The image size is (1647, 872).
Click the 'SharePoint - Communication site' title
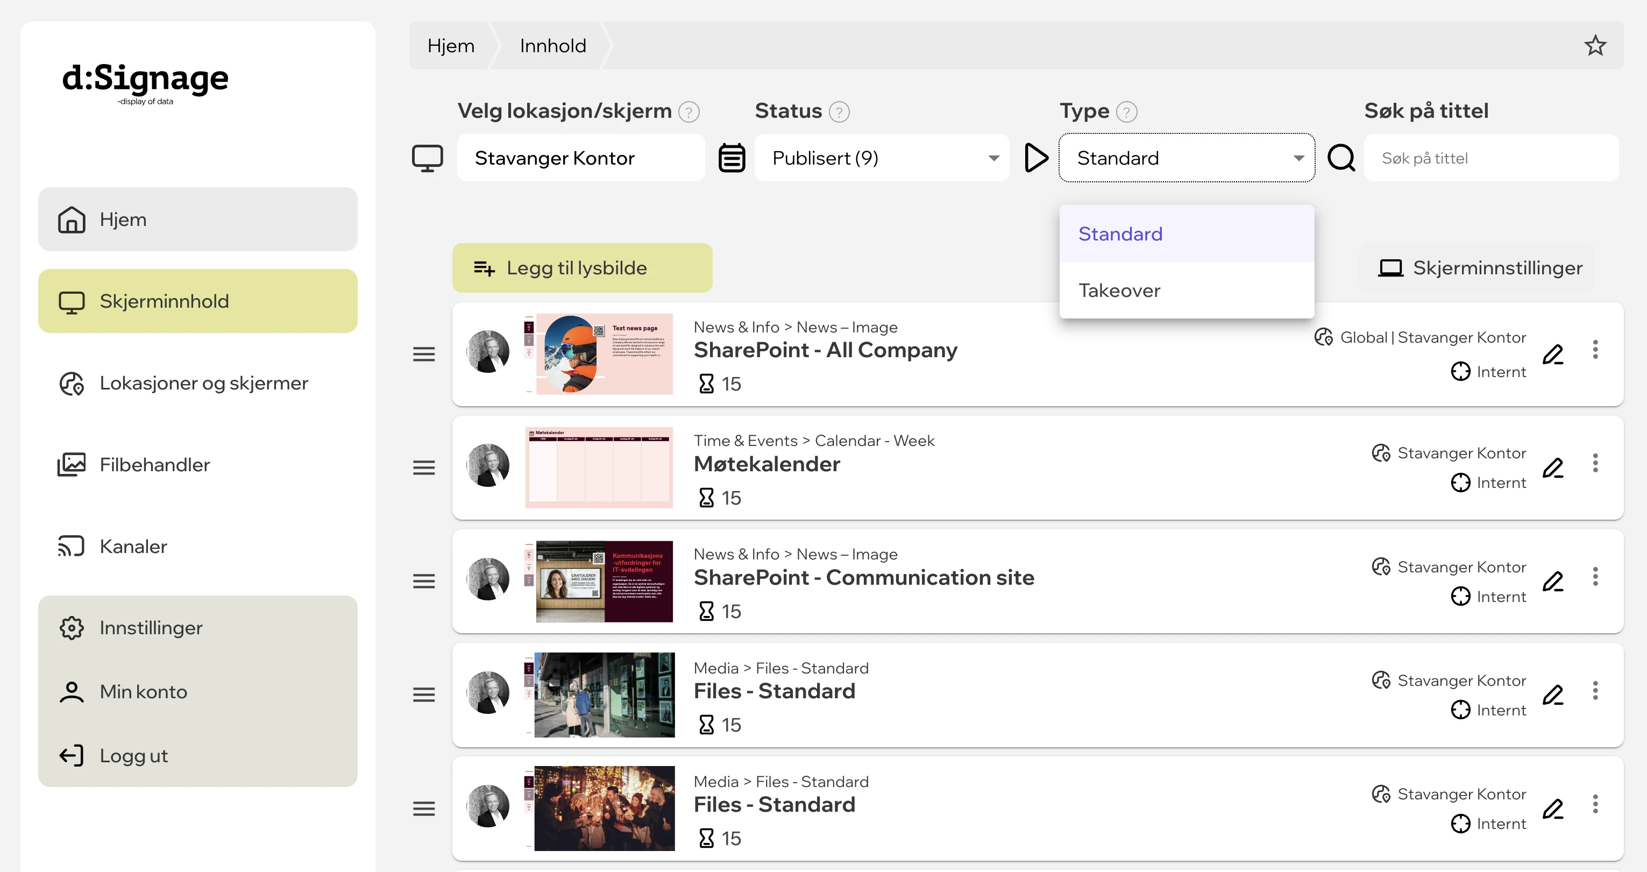click(x=864, y=577)
